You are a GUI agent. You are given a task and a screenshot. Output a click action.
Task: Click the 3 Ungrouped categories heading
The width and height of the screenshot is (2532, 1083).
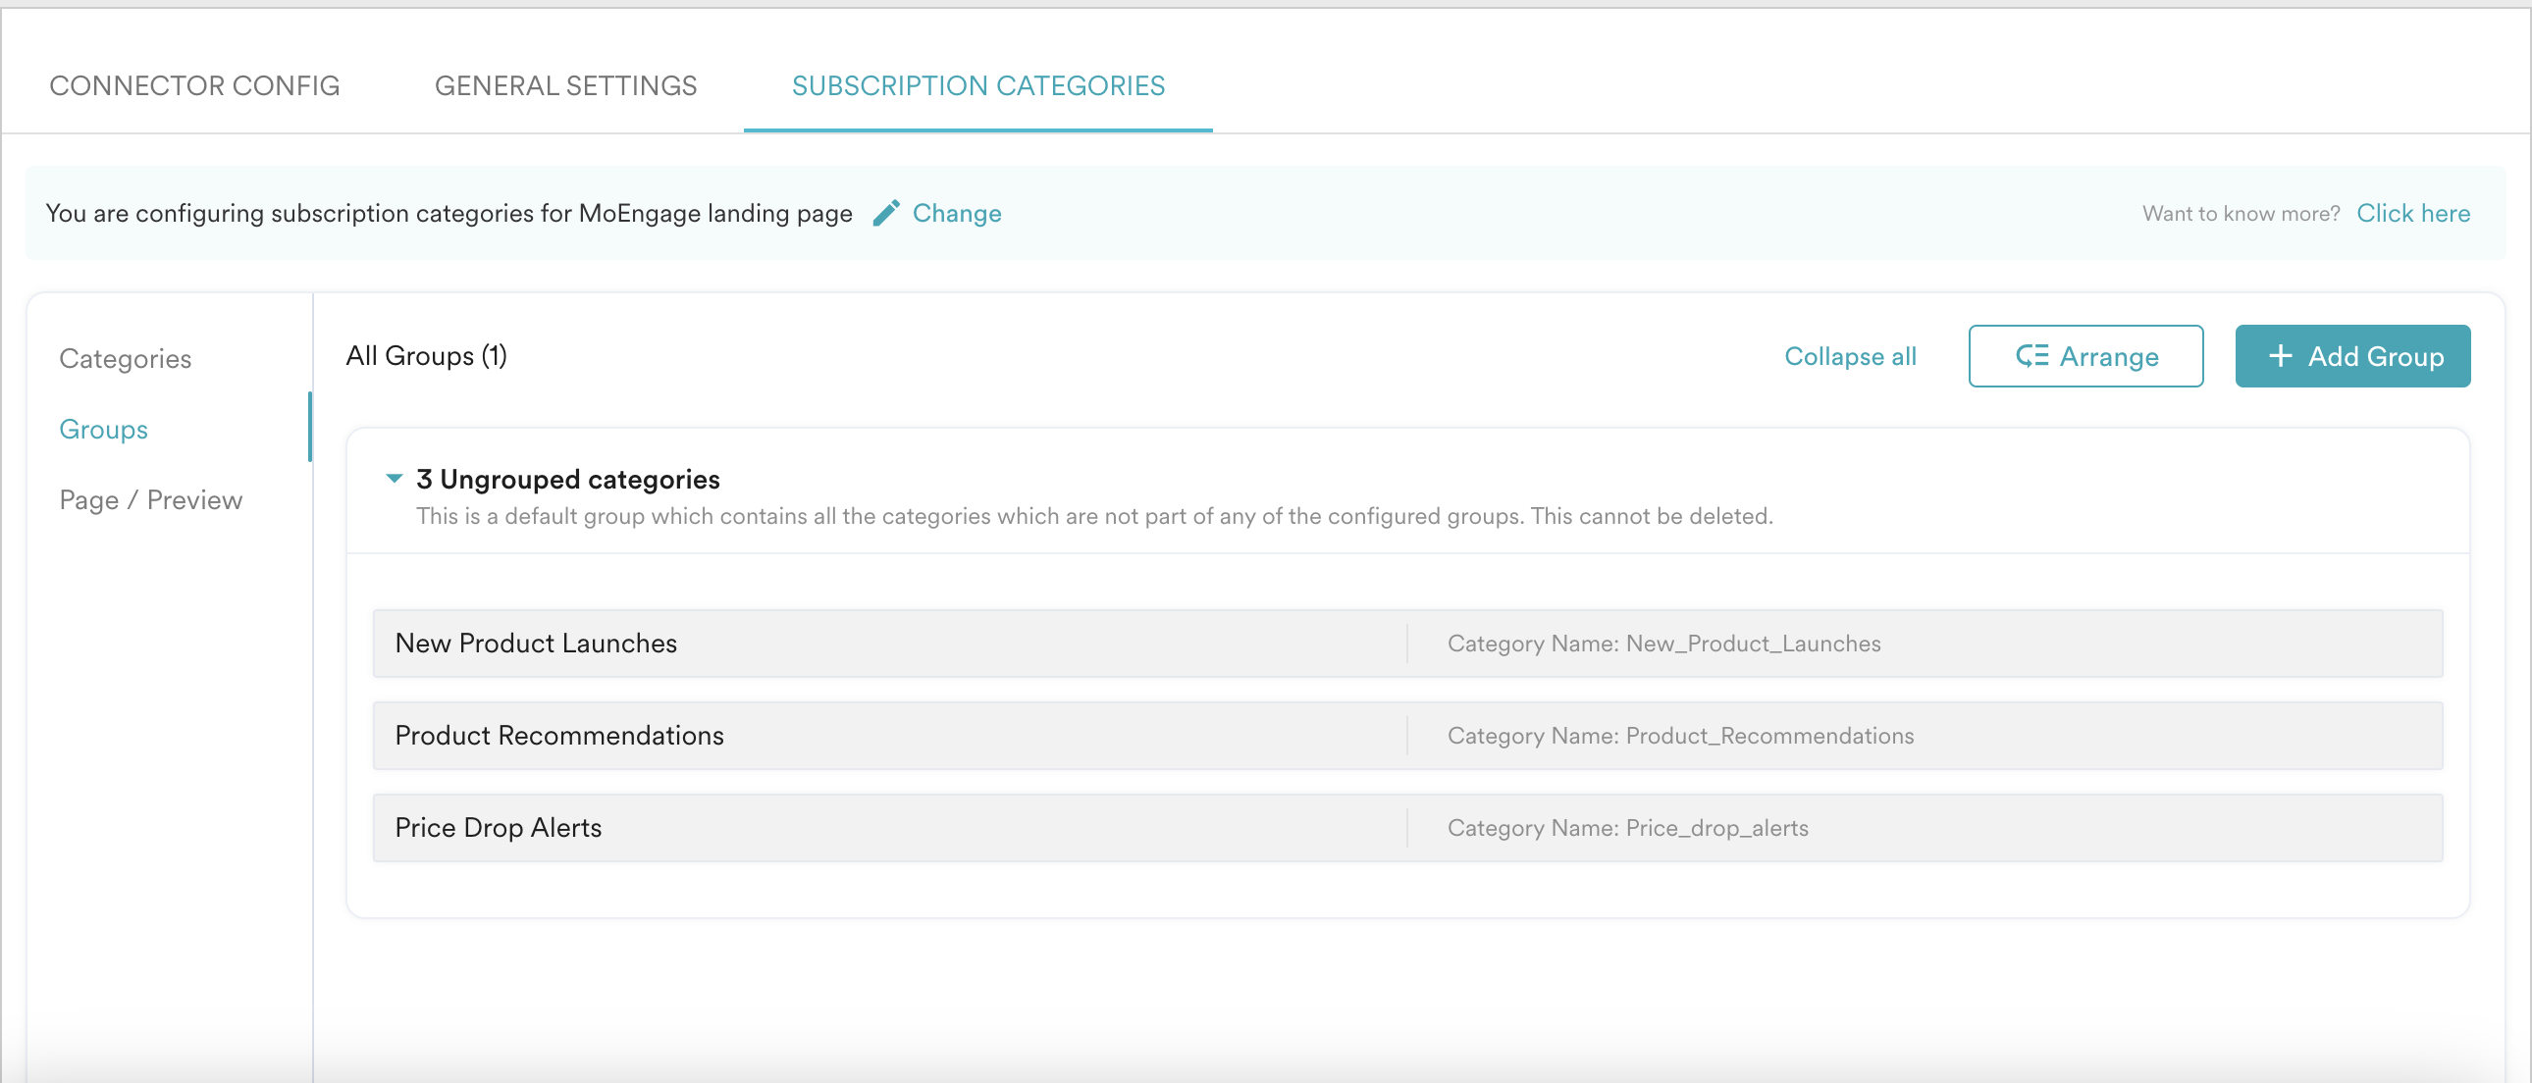567,479
